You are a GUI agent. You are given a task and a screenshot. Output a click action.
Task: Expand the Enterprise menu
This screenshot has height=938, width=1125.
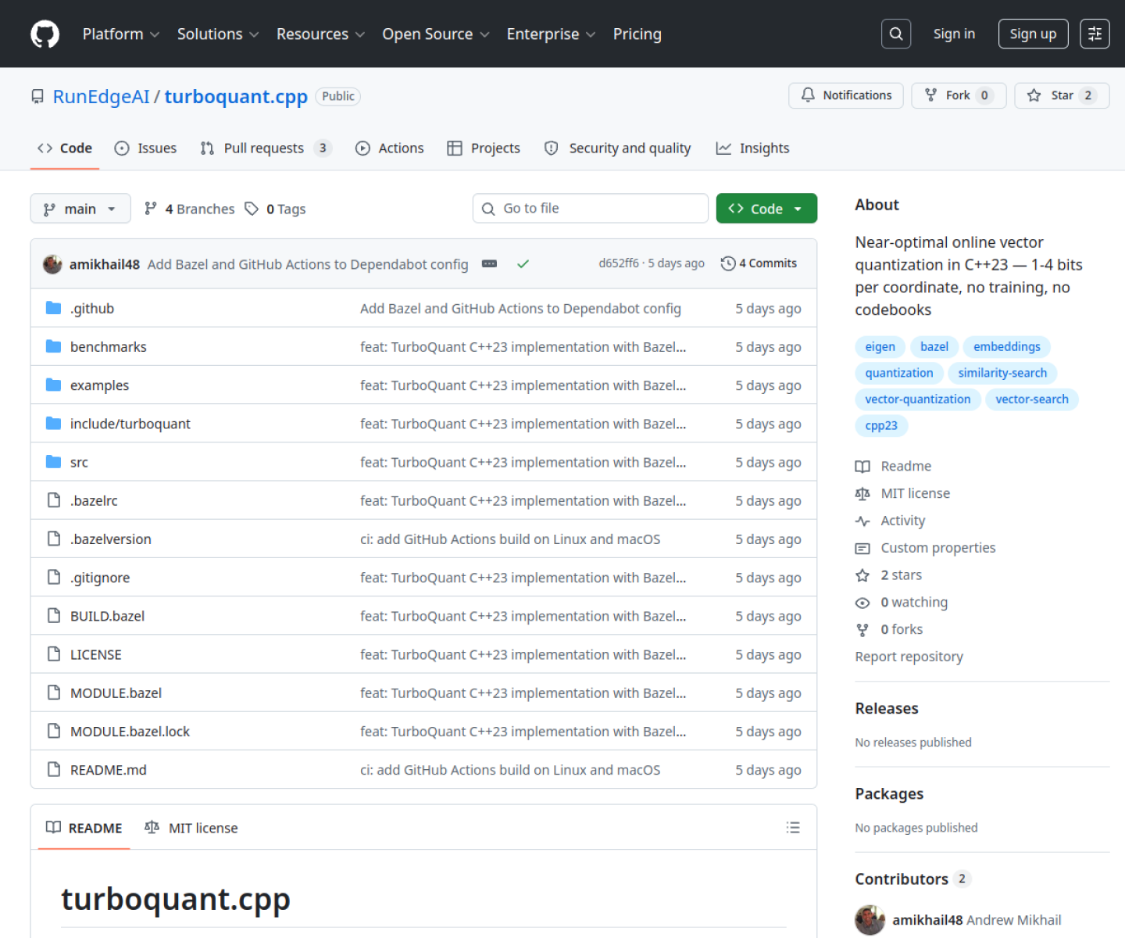(551, 34)
